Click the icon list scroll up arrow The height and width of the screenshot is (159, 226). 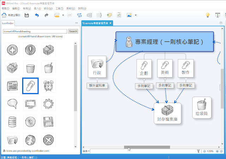coord(75,43)
